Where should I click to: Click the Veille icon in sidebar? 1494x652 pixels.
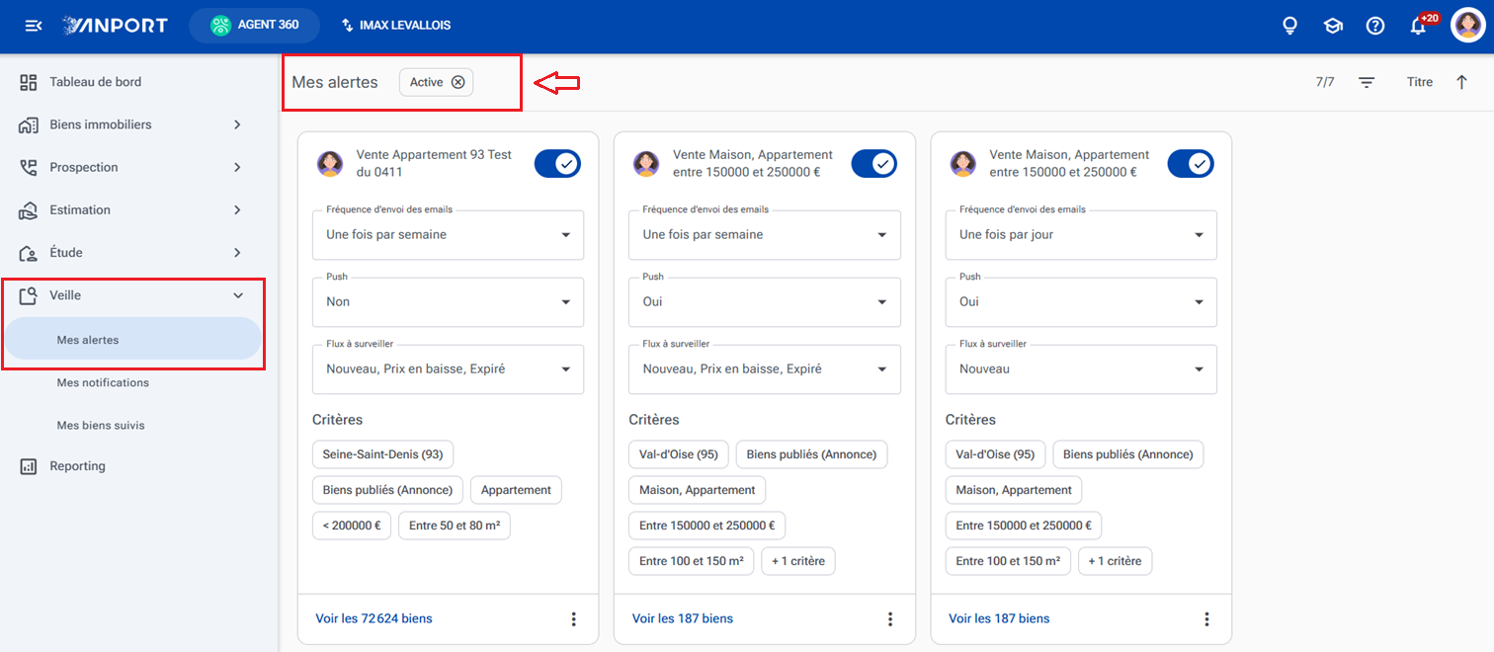[x=29, y=295]
